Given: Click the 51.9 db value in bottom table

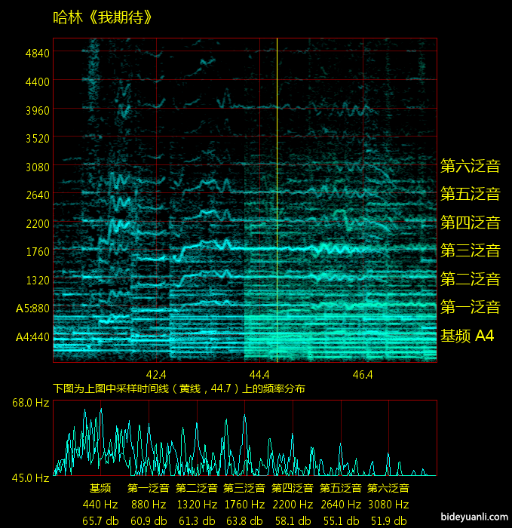Looking at the screenshot, I should coord(388,520).
